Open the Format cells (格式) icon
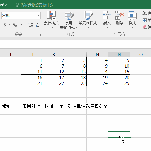The height and width of the screenshot is (151, 151). 132,15
